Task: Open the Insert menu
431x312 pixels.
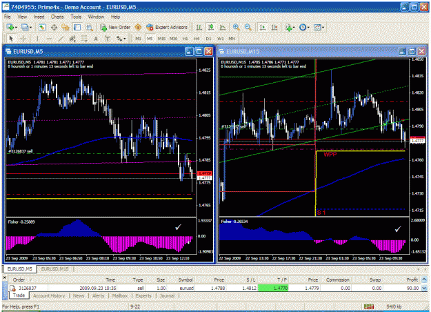Action: pyautogui.click(x=39, y=17)
